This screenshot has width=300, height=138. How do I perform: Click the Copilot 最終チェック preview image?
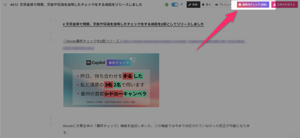[x=111, y=80]
